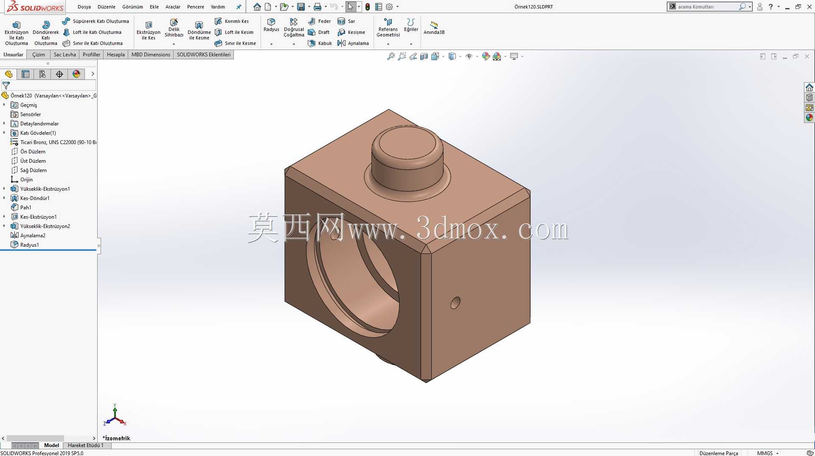Open SOLIDWORKS Eklentileri tab
The height and width of the screenshot is (456, 815).
[204, 55]
